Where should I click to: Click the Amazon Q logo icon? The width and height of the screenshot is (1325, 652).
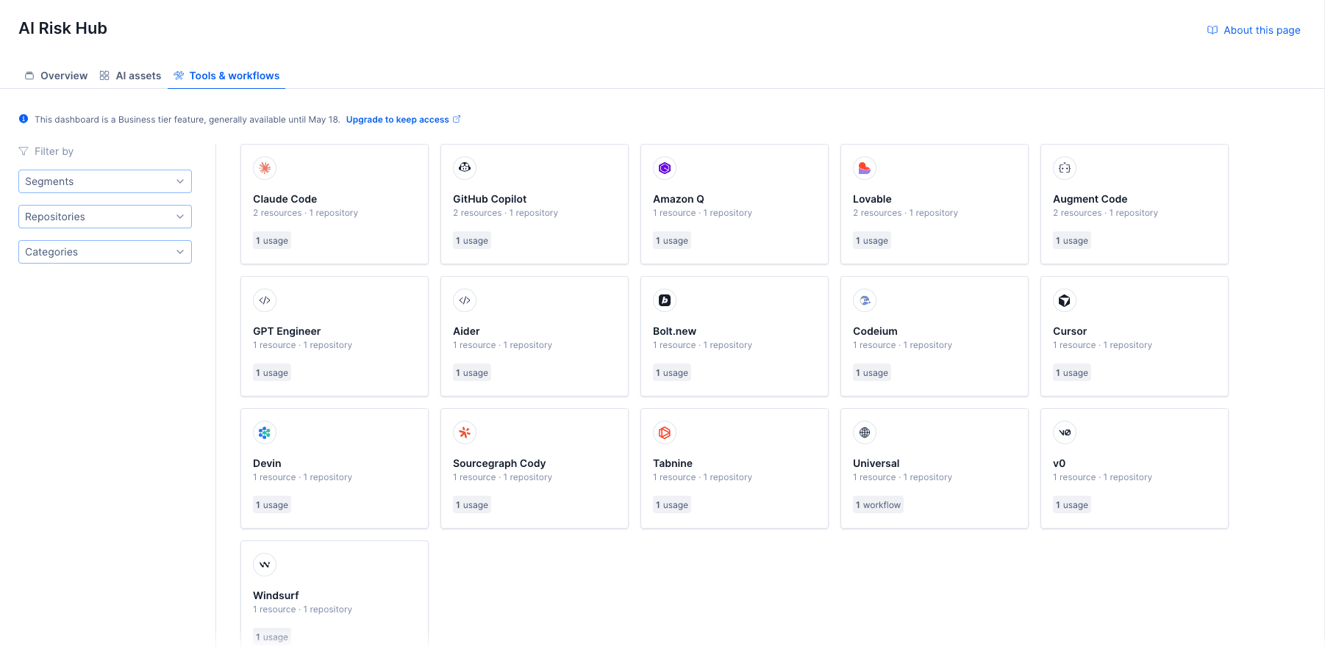665,168
